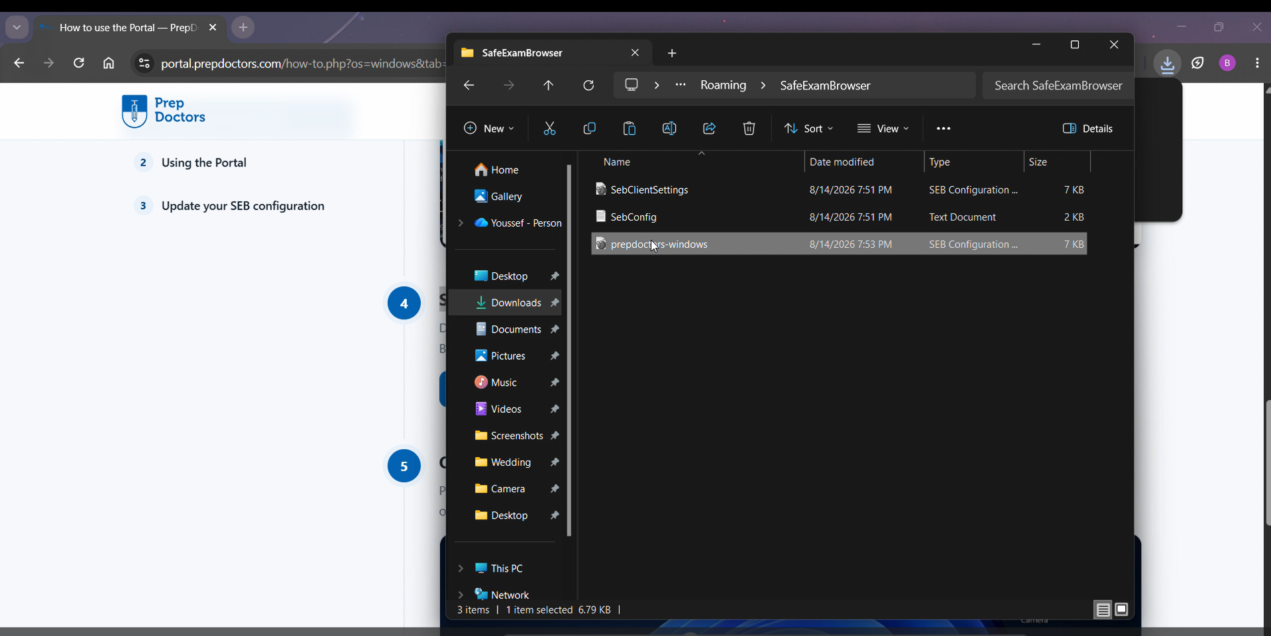Click the Delete trash icon

click(x=749, y=129)
